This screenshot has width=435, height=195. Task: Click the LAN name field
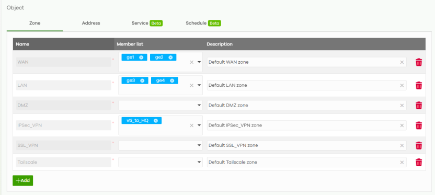64,85
